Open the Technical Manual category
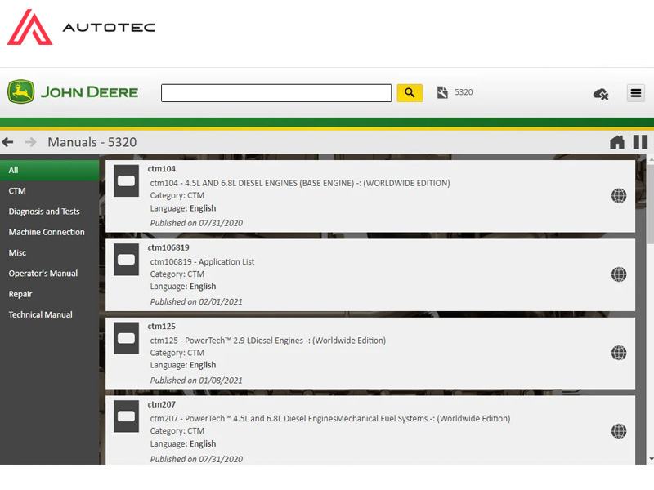This screenshot has height=490, width=654. tap(50, 314)
